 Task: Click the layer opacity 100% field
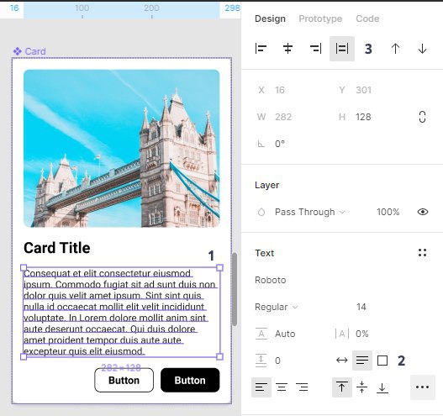(x=388, y=212)
